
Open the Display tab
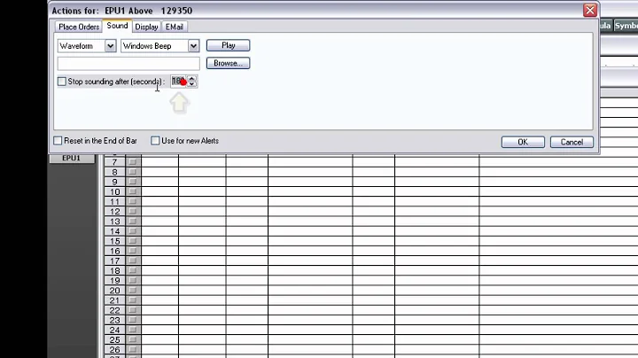(x=146, y=27)
